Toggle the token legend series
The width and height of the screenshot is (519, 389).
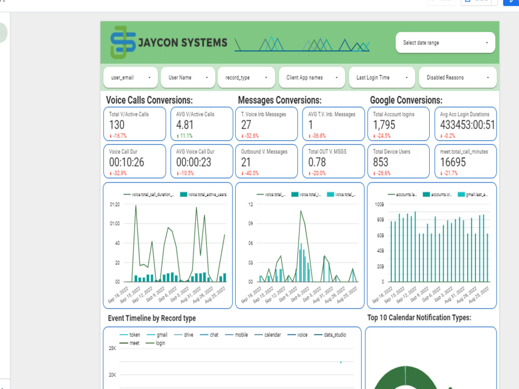[x=130, y=335]
